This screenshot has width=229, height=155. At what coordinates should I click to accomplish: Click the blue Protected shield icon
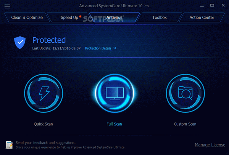(20, 42)
